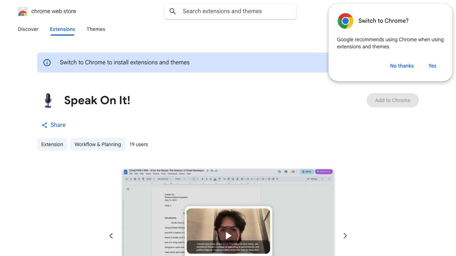This screenshot has height=256, width=456.
Task: Focus the Search extensions and themes field
Action: (x=230, y=11)
